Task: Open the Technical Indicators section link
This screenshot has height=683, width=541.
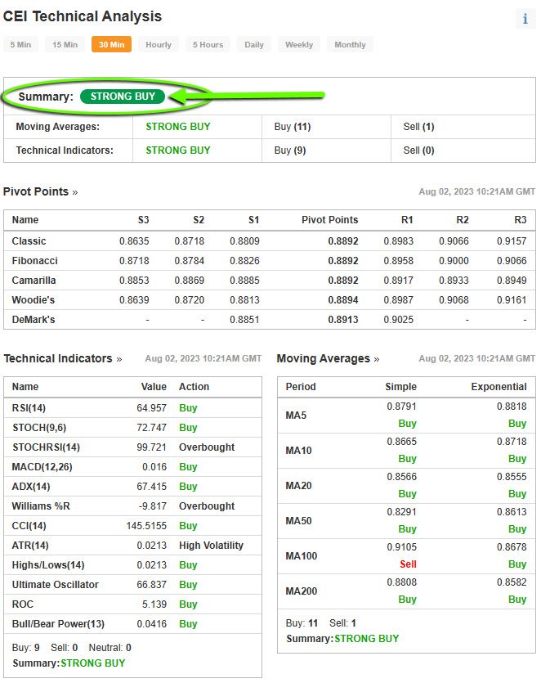Action: tap(62, 358)
